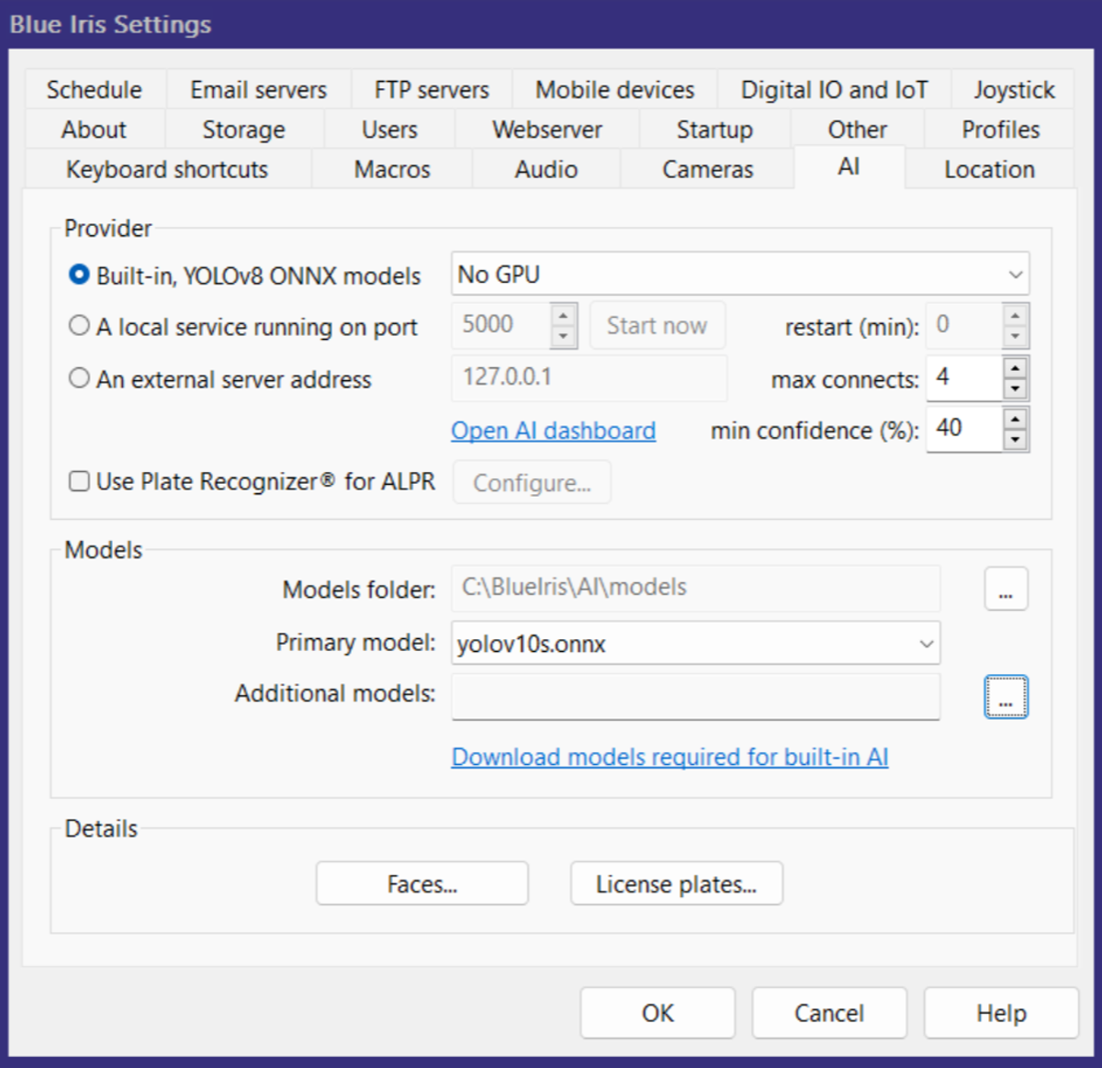The height and width of the screenshot is (1068, 1102).
Task: Go to the Webserver tab
Action: point(547,129)
